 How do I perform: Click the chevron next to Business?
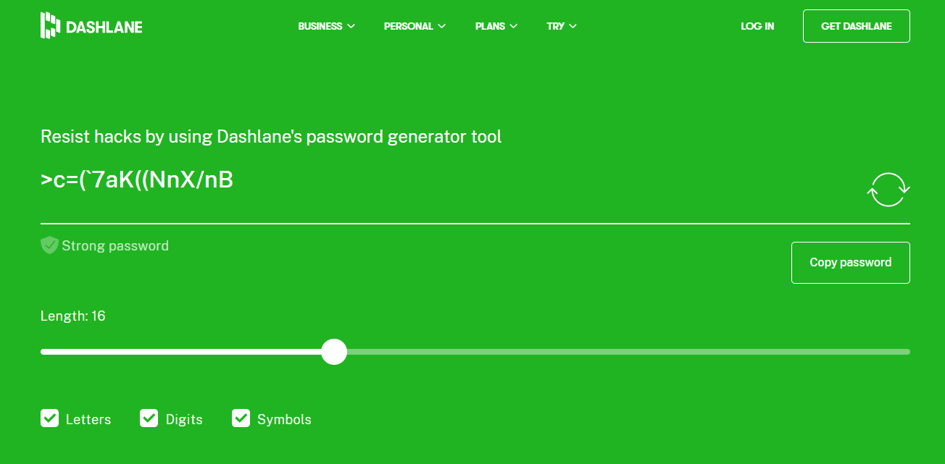(351, 26)
